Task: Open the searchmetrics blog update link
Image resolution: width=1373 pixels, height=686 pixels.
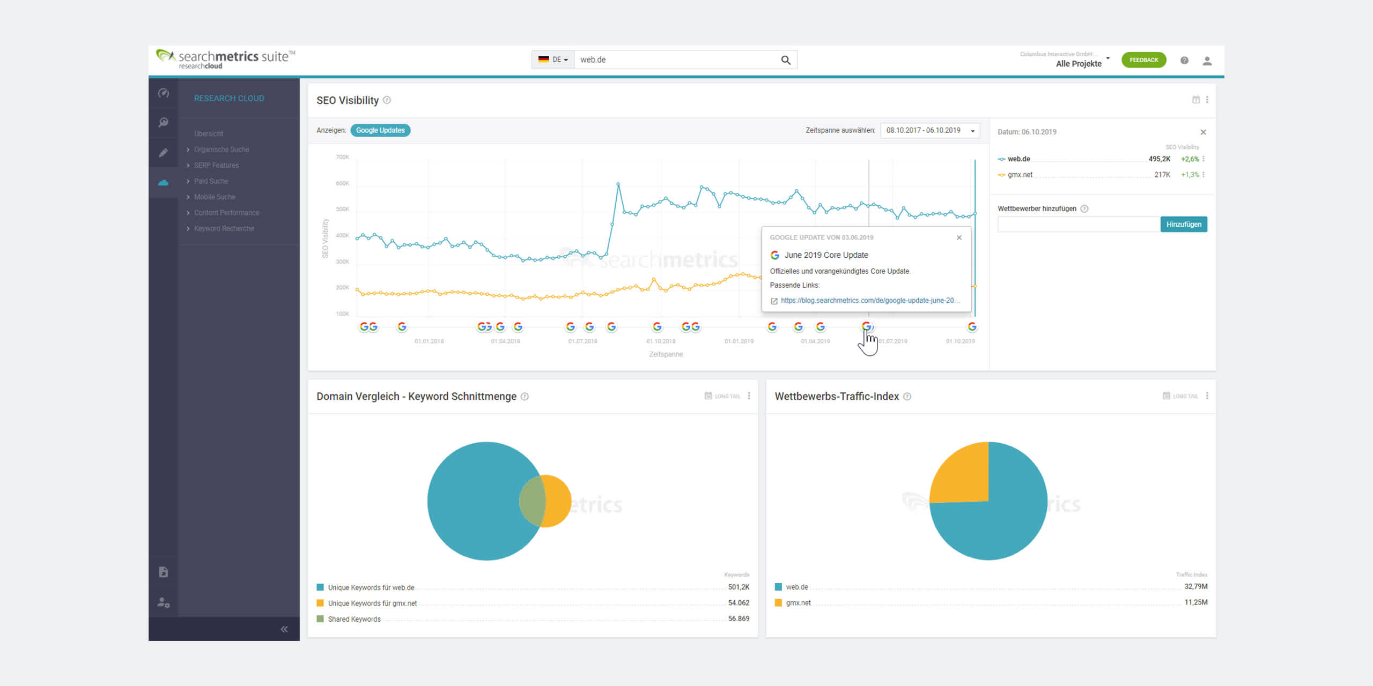Action: tap(870, 301)
